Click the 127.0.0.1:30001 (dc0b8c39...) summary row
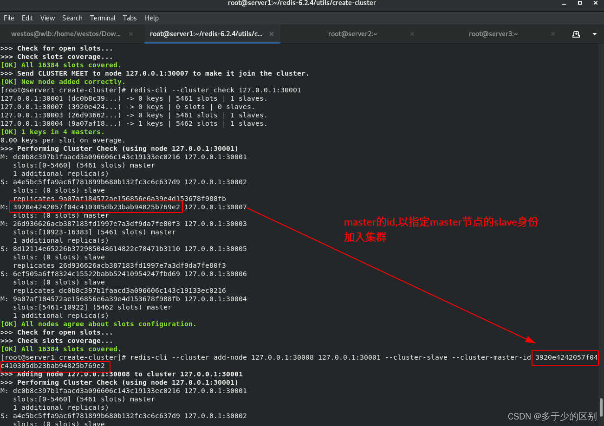Screen dimensions: 604x426 coord(134,98)
